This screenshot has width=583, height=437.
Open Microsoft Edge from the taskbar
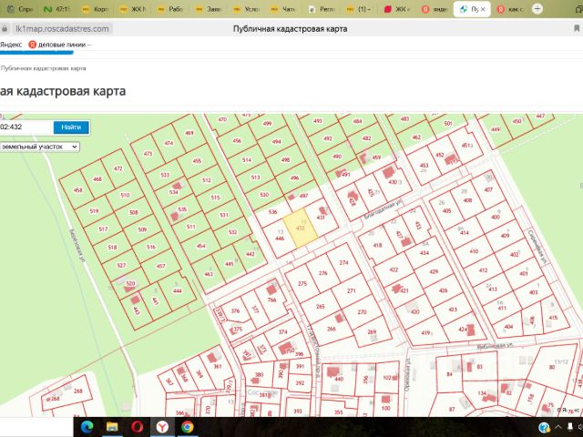(x=87, y=427)
